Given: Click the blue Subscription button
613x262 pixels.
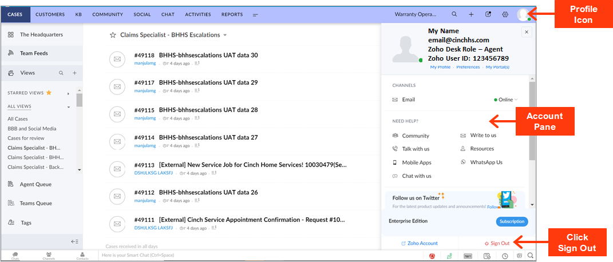Looking at the screenshot, I should (x=512, y=221).
